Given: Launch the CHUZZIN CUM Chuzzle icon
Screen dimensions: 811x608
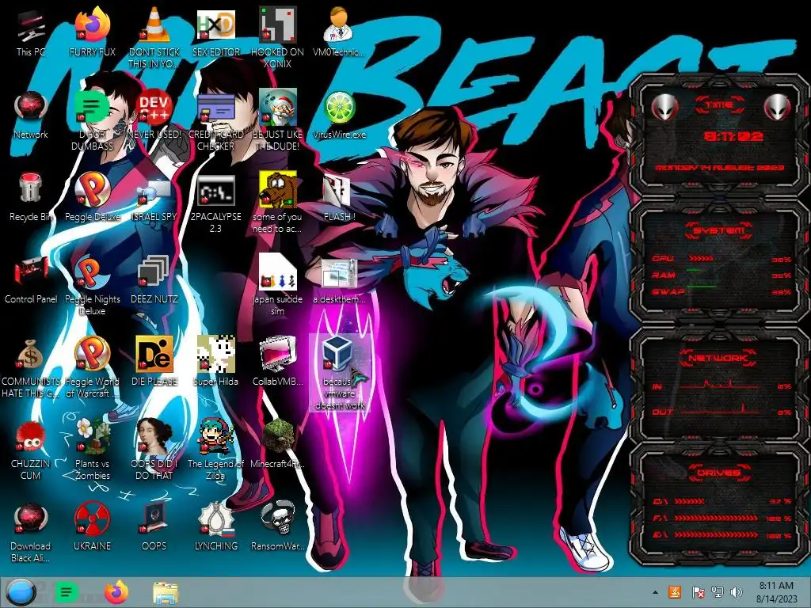Looking at the screenshot, I should [31, 437].
